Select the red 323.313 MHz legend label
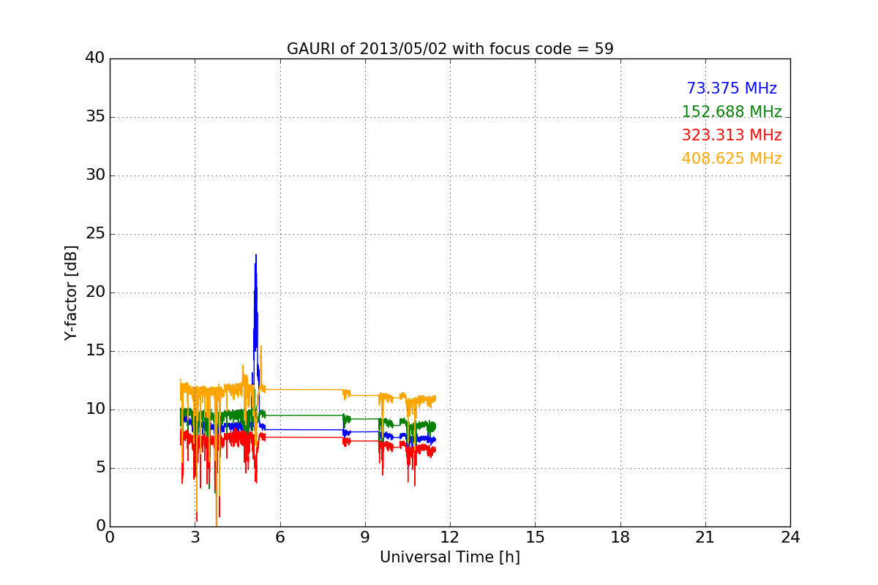Viewport: 878px width, 585px height. [732, 135]
